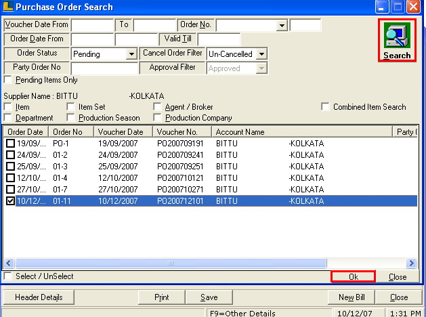Click Close button beside New Bill
The image size is (426, 317).
(x=399, y=297)
